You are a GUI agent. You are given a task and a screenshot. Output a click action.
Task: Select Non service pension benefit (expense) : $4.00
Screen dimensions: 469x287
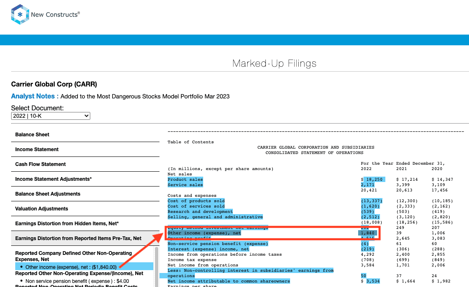click(x=77, y=281)
